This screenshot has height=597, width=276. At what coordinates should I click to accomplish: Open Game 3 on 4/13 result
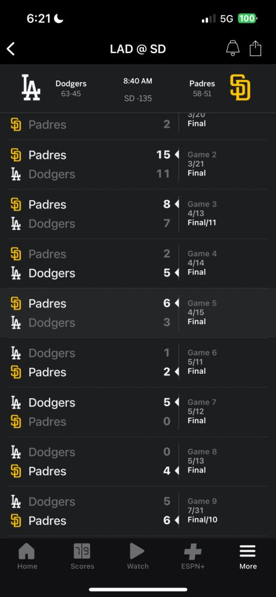click(138, 214)
